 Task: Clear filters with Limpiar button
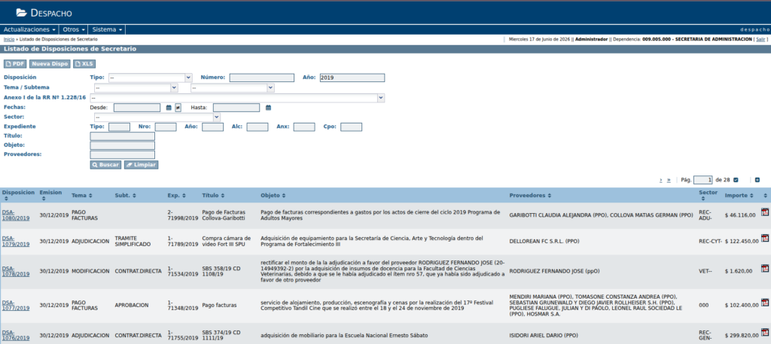click(141, 165)
